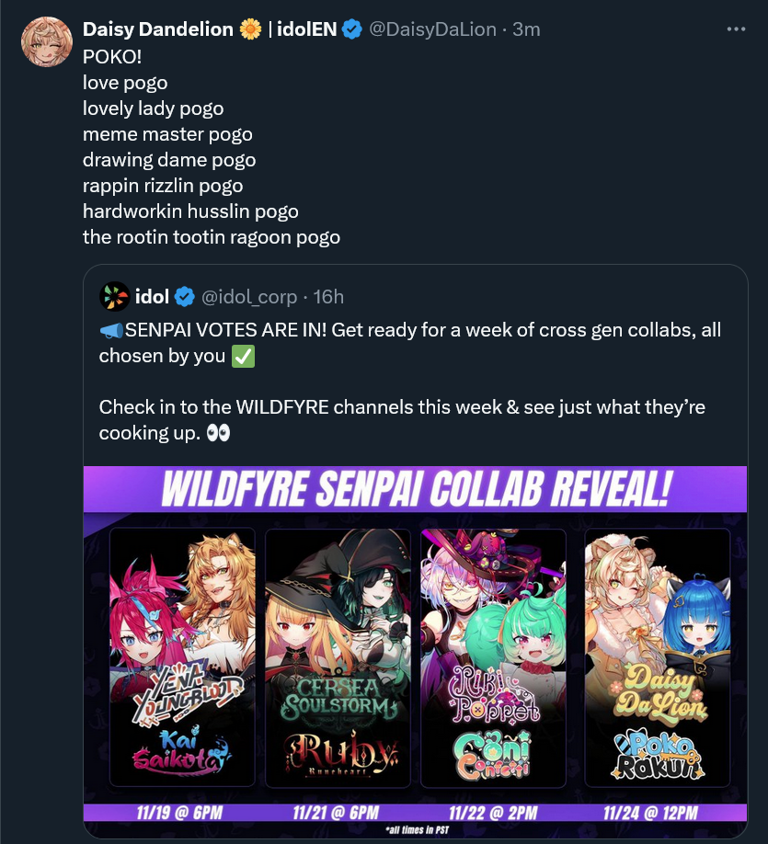Click the 16h quoted tweet timestamp
Viewport: 768px width, 844px height.
click(x=328, y=297)
